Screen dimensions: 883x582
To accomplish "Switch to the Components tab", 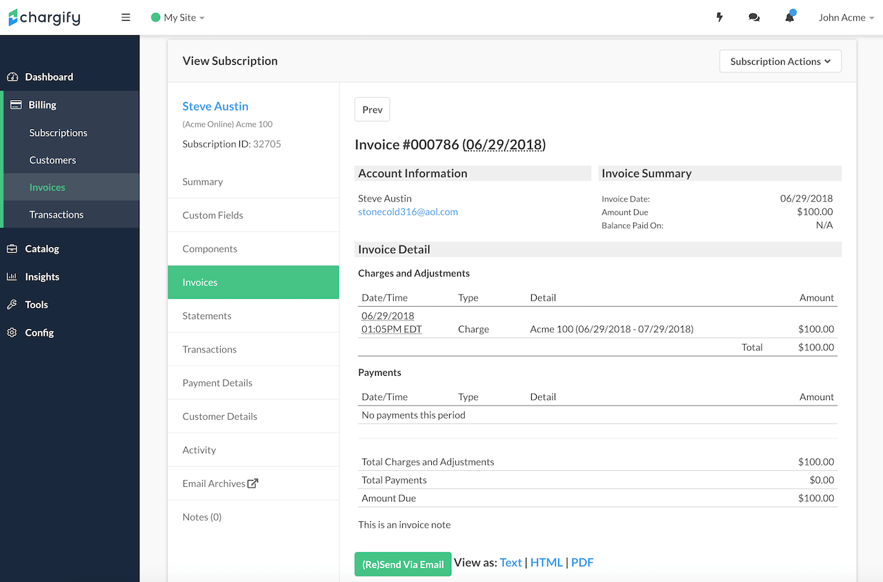I will [x=253, y=249].
